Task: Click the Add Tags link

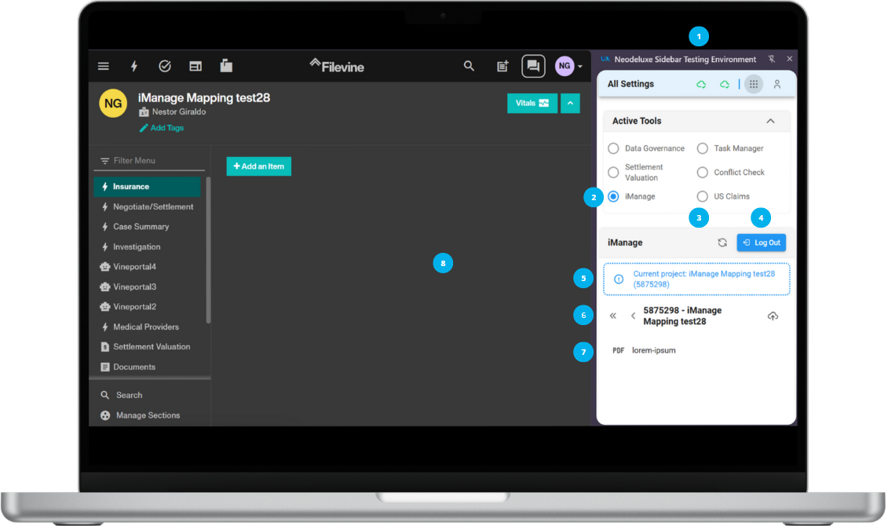Action: (x=162, y=128)
